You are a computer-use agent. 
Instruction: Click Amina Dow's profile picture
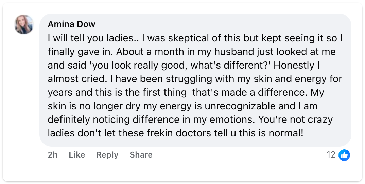[24, 24]
